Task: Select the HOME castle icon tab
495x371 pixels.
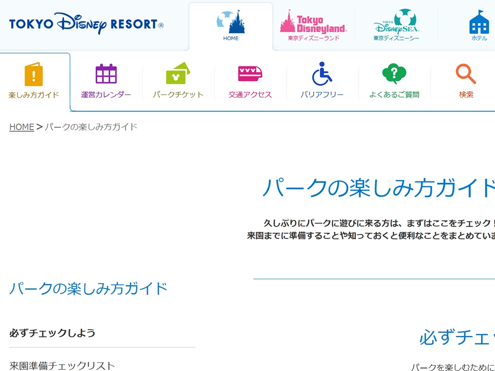Action: pyautogui.click(x=231, y=21)
